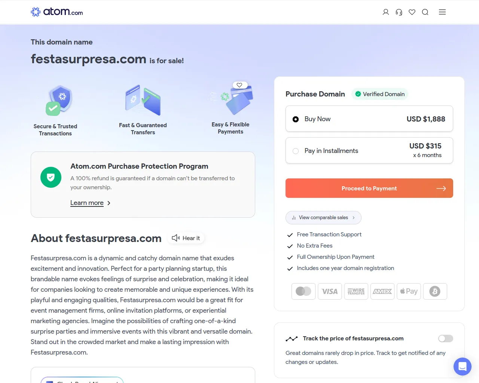
Task: Click the Wire Transfer payment icon
Action: coord(356,291)
